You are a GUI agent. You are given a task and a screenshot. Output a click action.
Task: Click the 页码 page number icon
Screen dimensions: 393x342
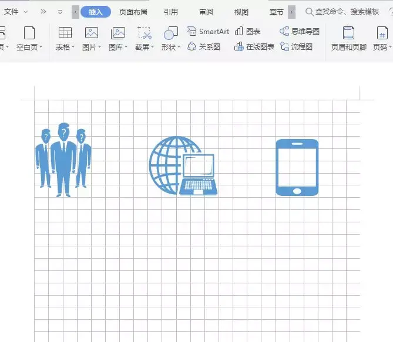click(382, 33)
